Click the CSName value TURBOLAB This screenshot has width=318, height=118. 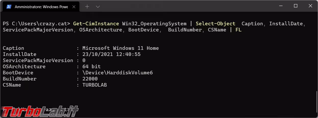coord(94,85)
